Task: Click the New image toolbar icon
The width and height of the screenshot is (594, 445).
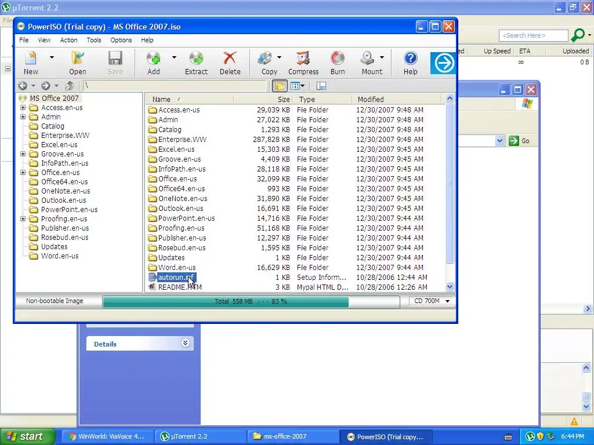Action: coord(31,63)
